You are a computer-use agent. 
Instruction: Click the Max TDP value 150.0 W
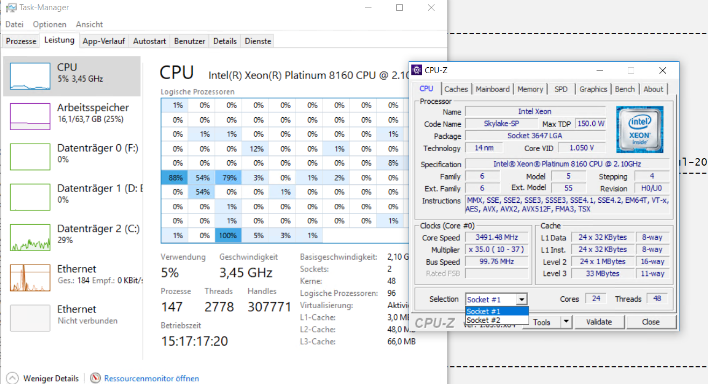tap(591, 124)
